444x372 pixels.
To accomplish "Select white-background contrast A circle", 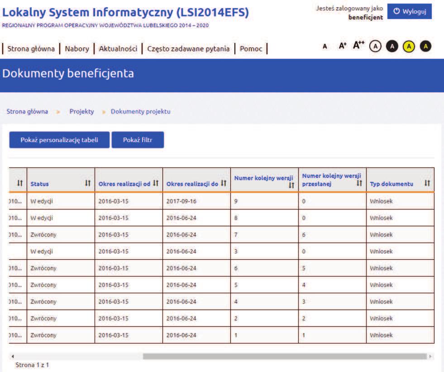I will 376,46.
